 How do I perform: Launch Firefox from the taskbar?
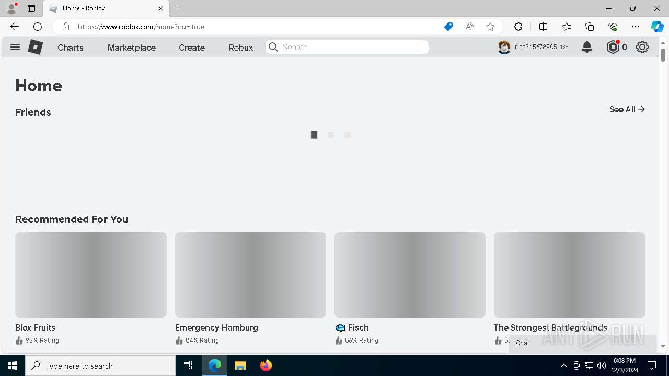[x=266, y=366]
